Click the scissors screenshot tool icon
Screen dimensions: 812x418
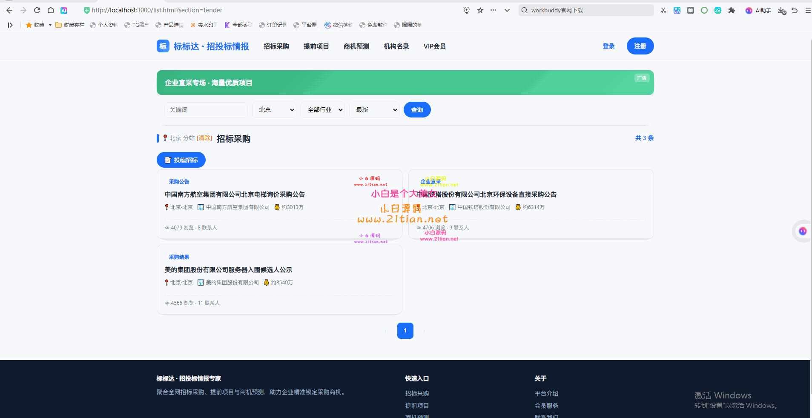[663, 10]
